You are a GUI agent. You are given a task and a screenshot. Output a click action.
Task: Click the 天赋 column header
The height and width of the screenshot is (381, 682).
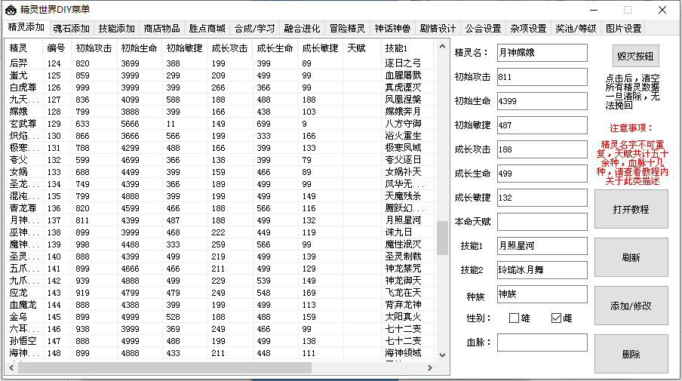362,48
